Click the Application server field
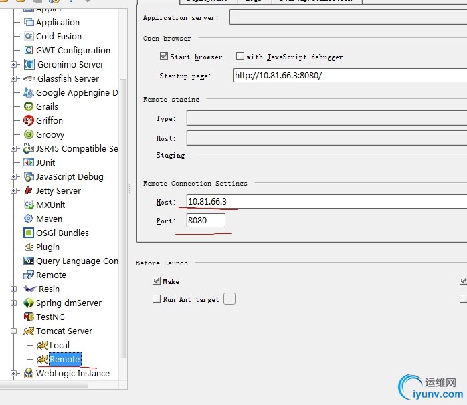Viewport: 467px width, 405px height. coord(348,17)
